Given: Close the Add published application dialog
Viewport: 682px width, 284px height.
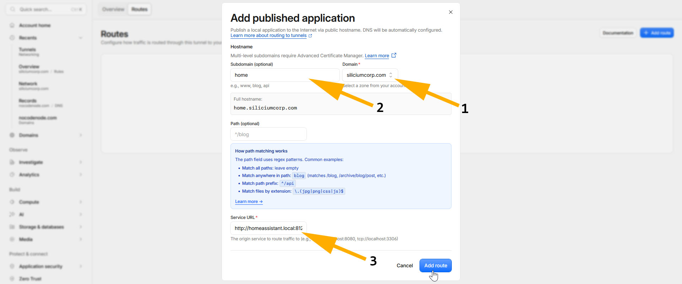Looking at the screenshot, I should 450,12.
